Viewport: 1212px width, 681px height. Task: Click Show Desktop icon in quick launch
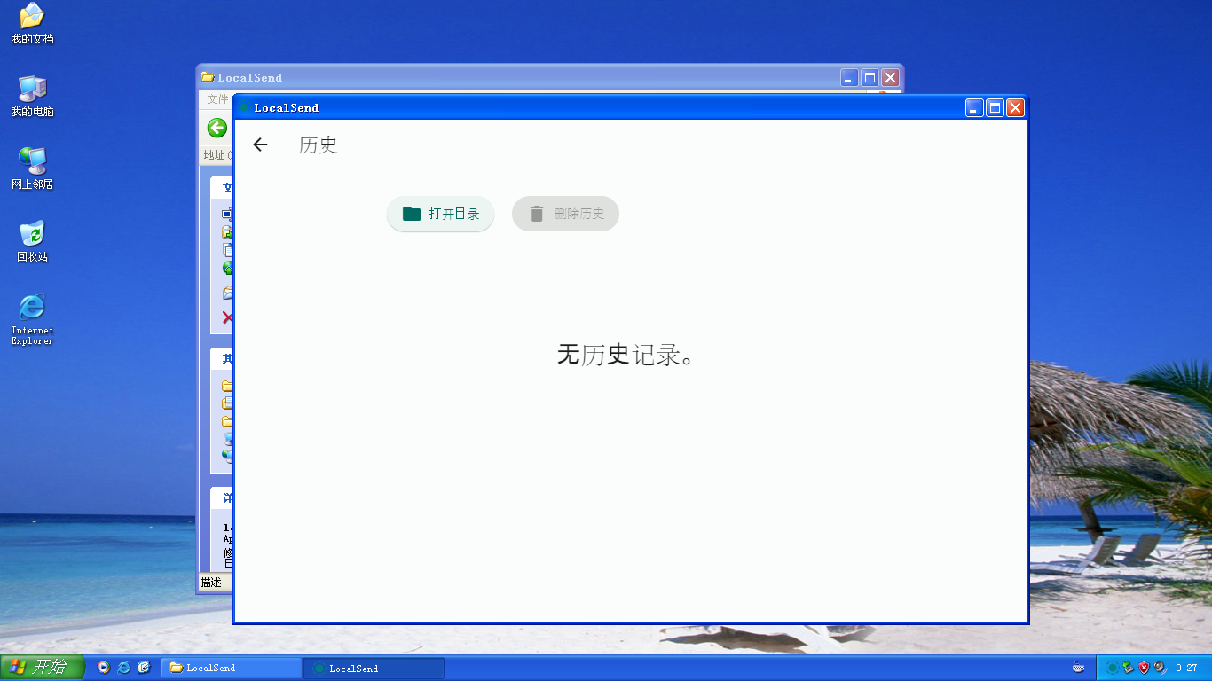click(144, 668)
